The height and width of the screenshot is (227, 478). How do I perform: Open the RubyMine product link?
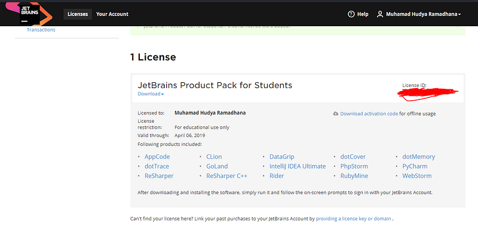[x=354, y=176]
